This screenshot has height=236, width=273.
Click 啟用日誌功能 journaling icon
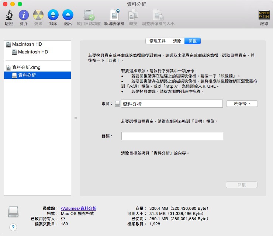pos(89,15)
